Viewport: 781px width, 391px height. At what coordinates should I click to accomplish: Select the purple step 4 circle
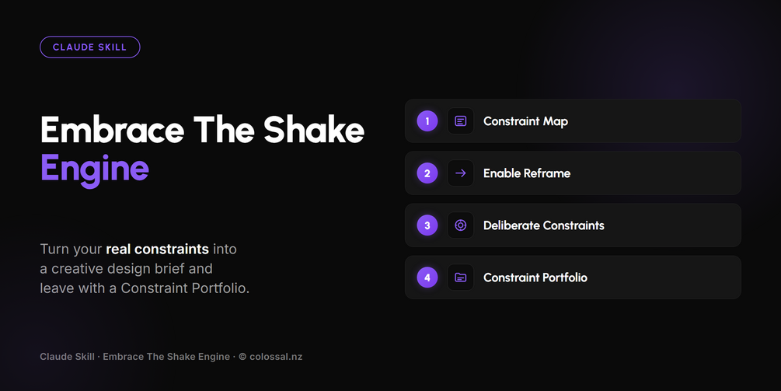pyautogui.click(x=427, y=278)
